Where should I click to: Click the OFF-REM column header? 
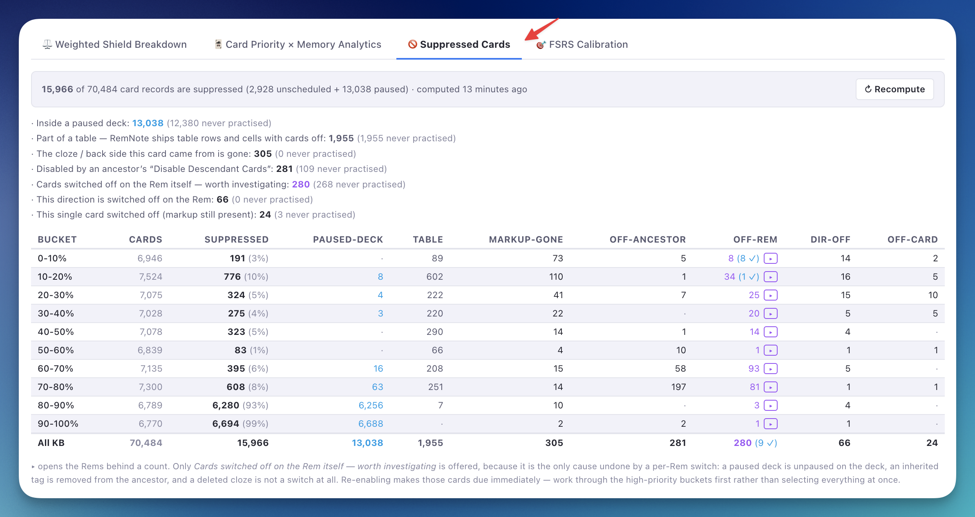pyautogui.click(x=755, y=240)
